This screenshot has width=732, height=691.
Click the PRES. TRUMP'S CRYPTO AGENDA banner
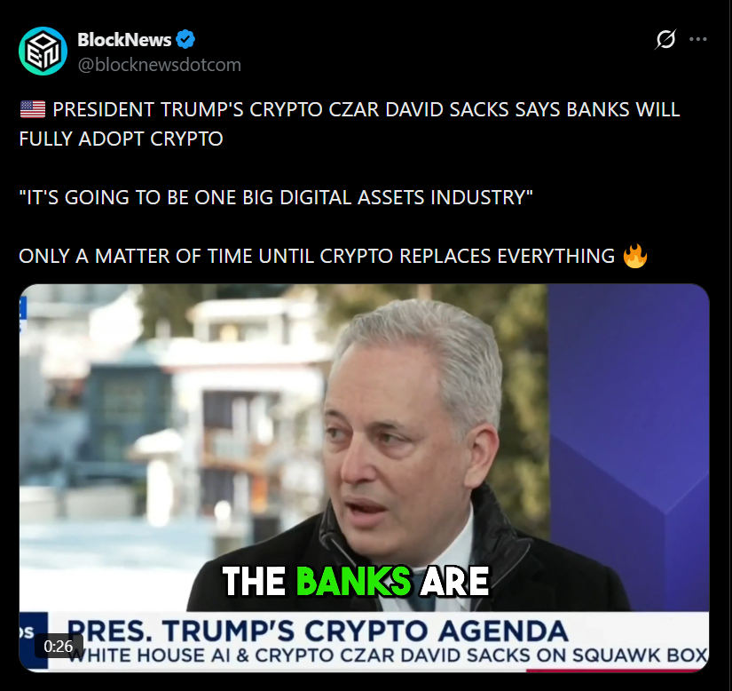point(318,631)
